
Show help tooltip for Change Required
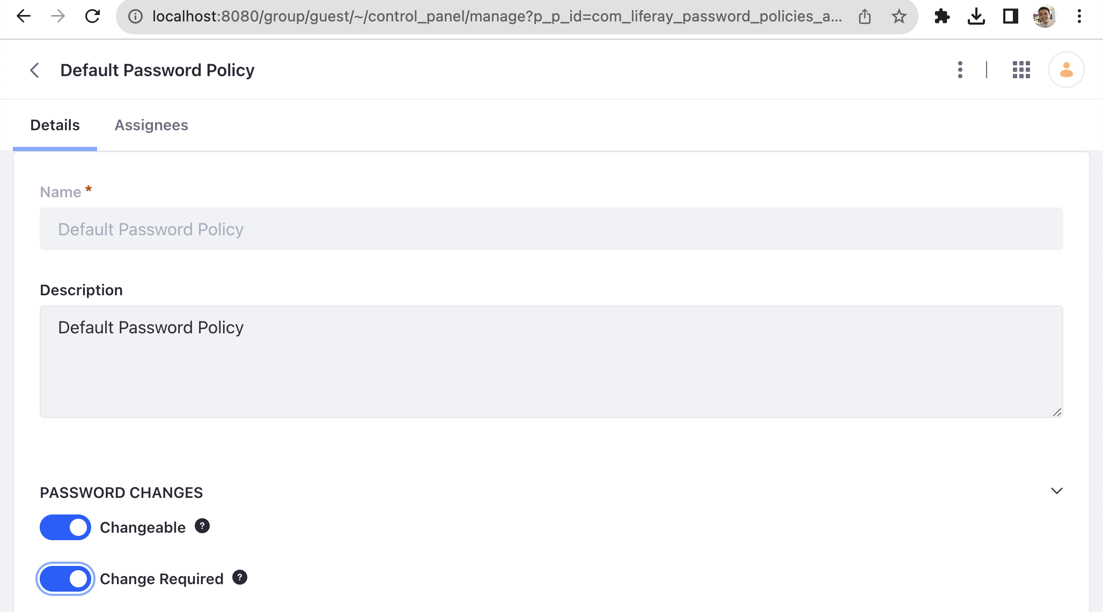pyautogui.click(x=239, y=577)
